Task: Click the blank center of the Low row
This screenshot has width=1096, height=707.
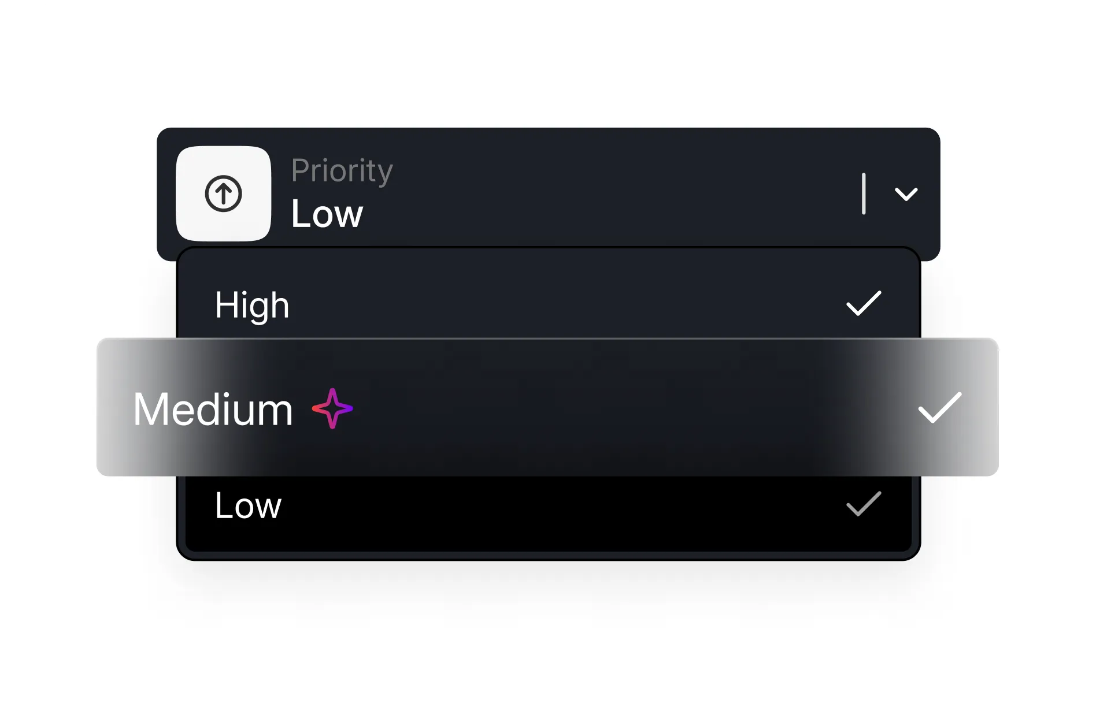Action: pyautogui.click(x=549, y=505)
